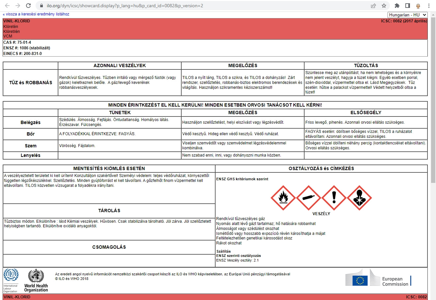Click the 'AZONNALI VESZÉLYEK' column header
This screenshot has width=436, height=300.
click(120, 65)
